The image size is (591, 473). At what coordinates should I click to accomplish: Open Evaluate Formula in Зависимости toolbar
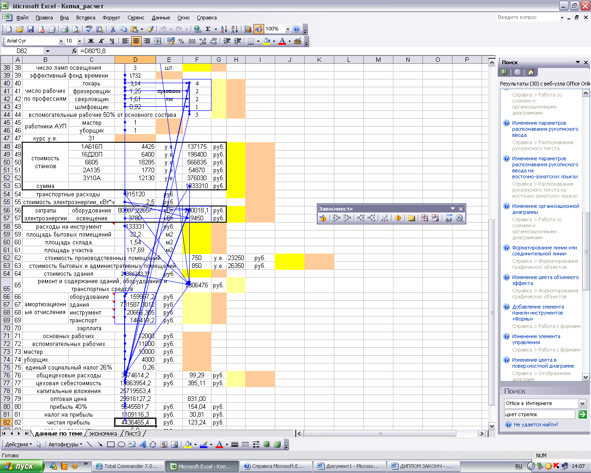click(x=459, y=218)
